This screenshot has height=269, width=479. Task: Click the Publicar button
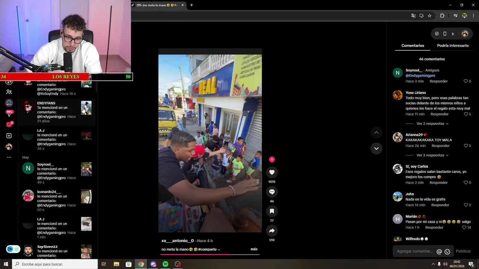[463, 251]
